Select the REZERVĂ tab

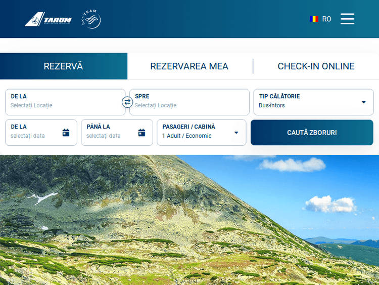coord(64,66)
